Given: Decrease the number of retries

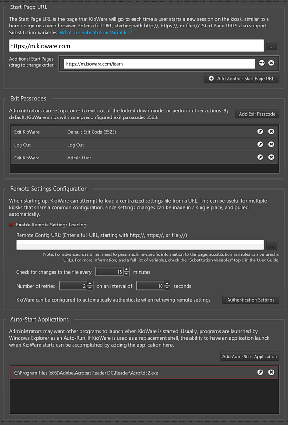Looking at the screenshot, I should pos(90,288).
